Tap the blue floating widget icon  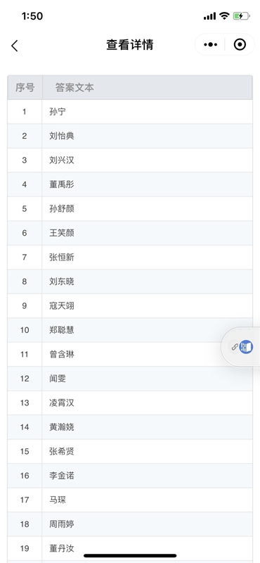(x=246, y=347)
